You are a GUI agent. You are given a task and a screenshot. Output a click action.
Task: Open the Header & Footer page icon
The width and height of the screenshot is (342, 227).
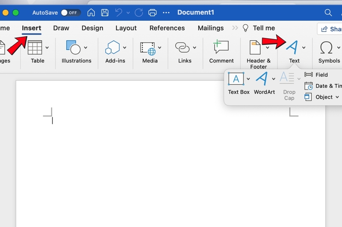click(255, 47)
